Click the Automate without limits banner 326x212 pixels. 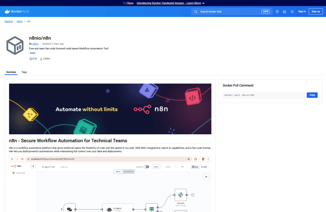(x=110, y=109)
